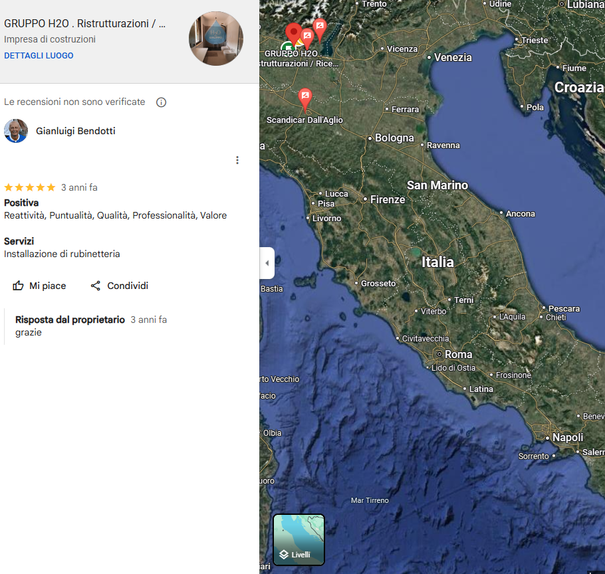Click the Ancona city label
This screenshot has width=605, height=574.
coord(520,213)
